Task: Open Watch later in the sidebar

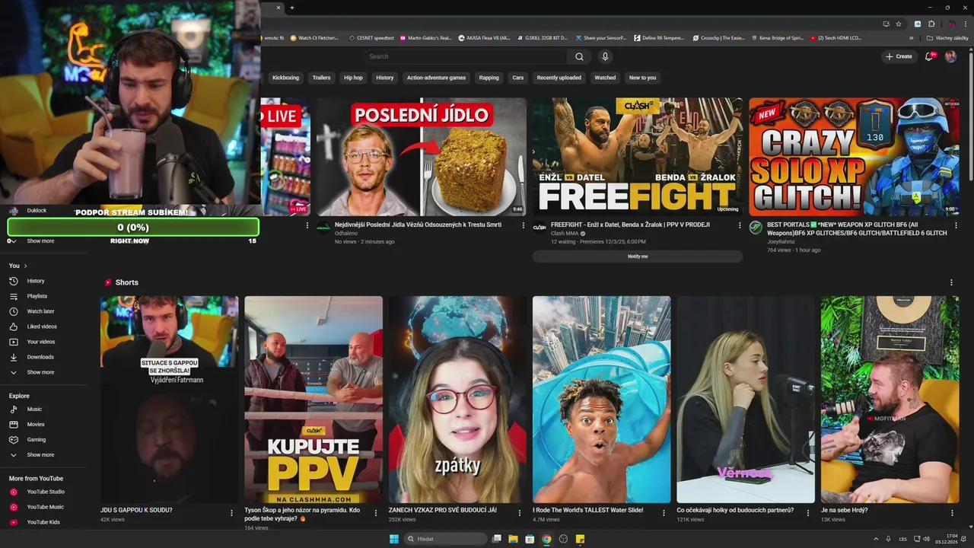Action: click(40, 311)
